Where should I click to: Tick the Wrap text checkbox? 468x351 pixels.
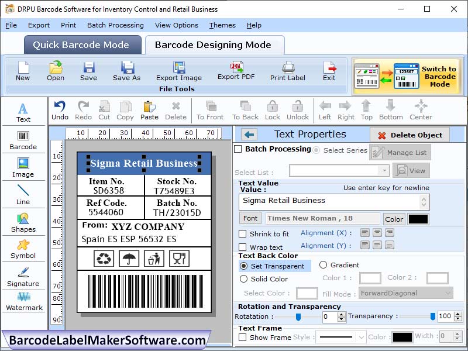pyautogui.click(x=243, y=247)
